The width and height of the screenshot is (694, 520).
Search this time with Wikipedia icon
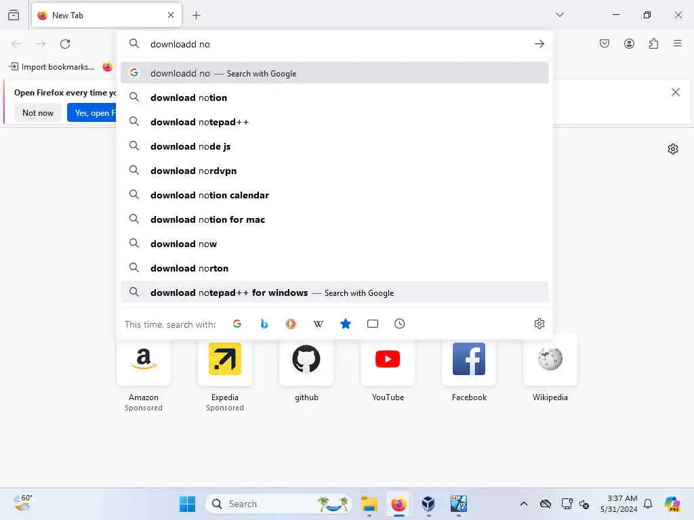(319, 324)
